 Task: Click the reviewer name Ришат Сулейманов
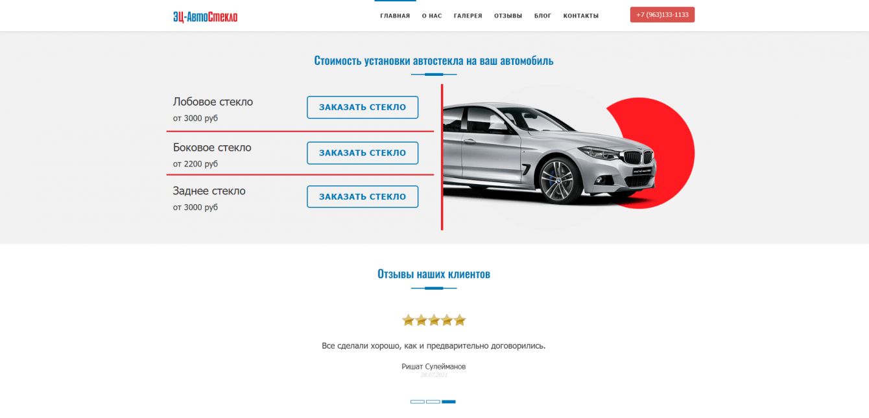[434, 367]
